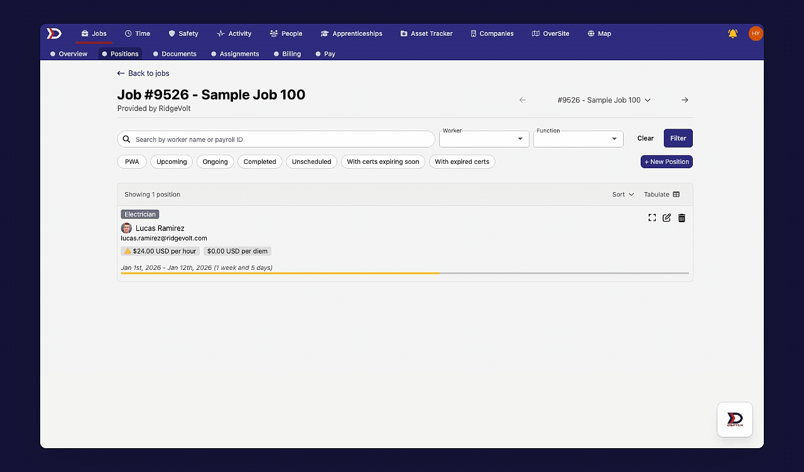
Task: Go back to jobs list
Action: [x=143, y=73]
